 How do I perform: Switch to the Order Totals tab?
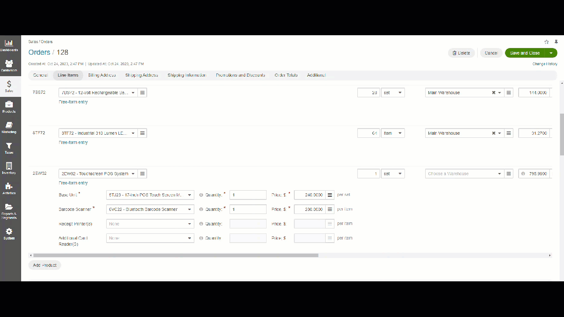coord(286,75)
